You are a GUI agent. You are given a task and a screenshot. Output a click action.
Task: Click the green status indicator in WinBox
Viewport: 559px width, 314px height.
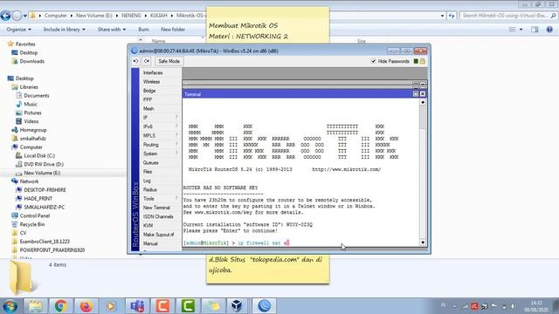[x=416, y=61]
